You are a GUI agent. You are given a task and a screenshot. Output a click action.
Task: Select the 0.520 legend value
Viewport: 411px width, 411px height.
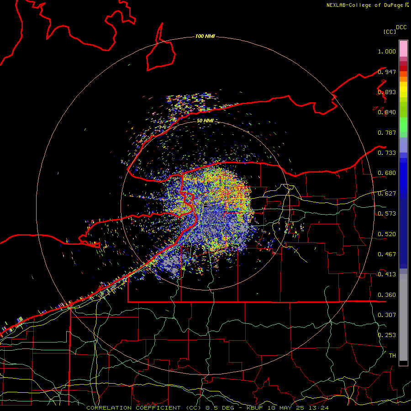(387, 234)
